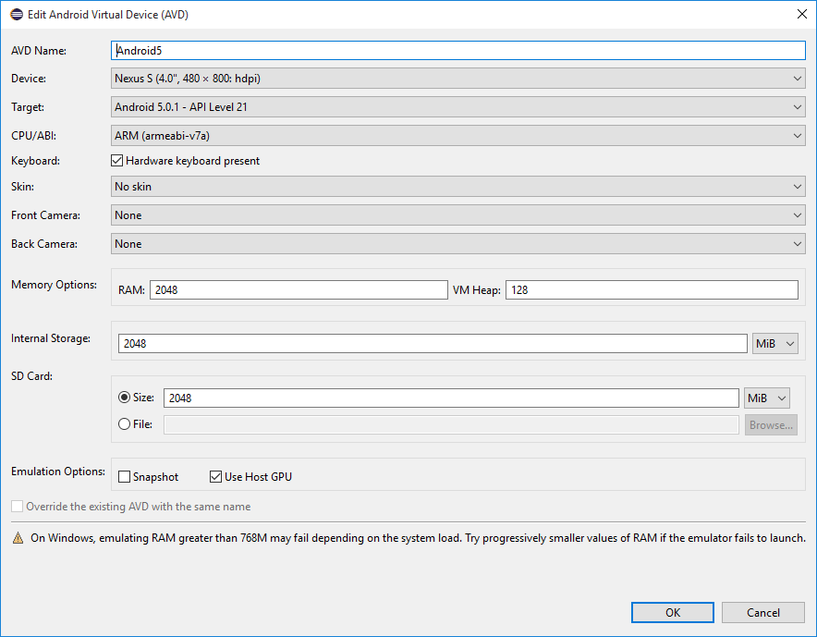Click the 'Edit Android Virtual Device (AVD)' title
817x637 pixels.
(108, 15)
